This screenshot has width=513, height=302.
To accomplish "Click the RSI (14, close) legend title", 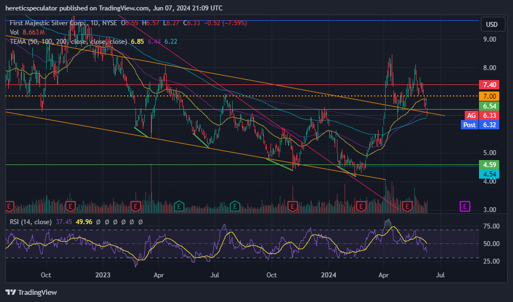I will (30, 222).
